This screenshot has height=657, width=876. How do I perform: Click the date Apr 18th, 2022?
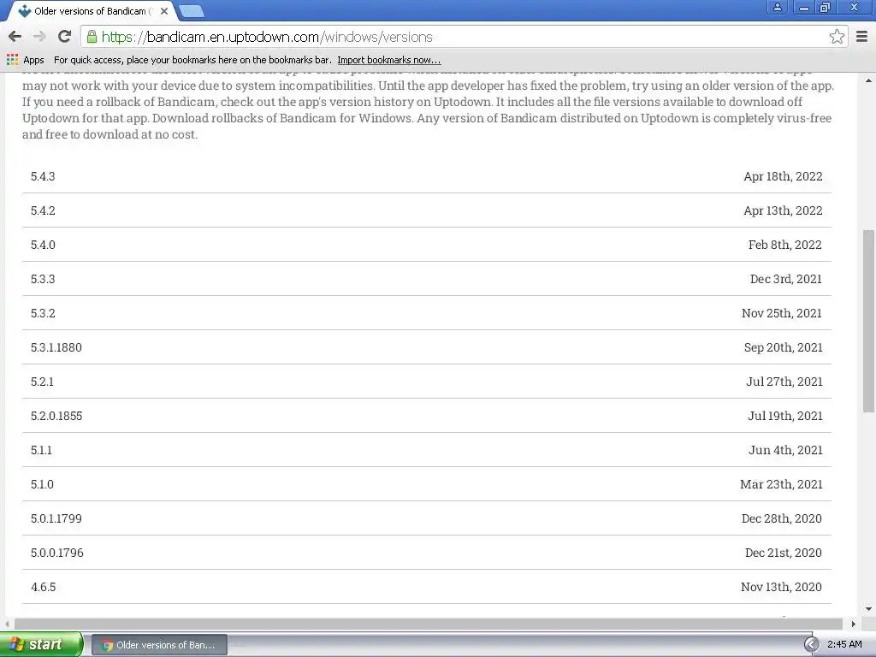(x=783, y=176)
